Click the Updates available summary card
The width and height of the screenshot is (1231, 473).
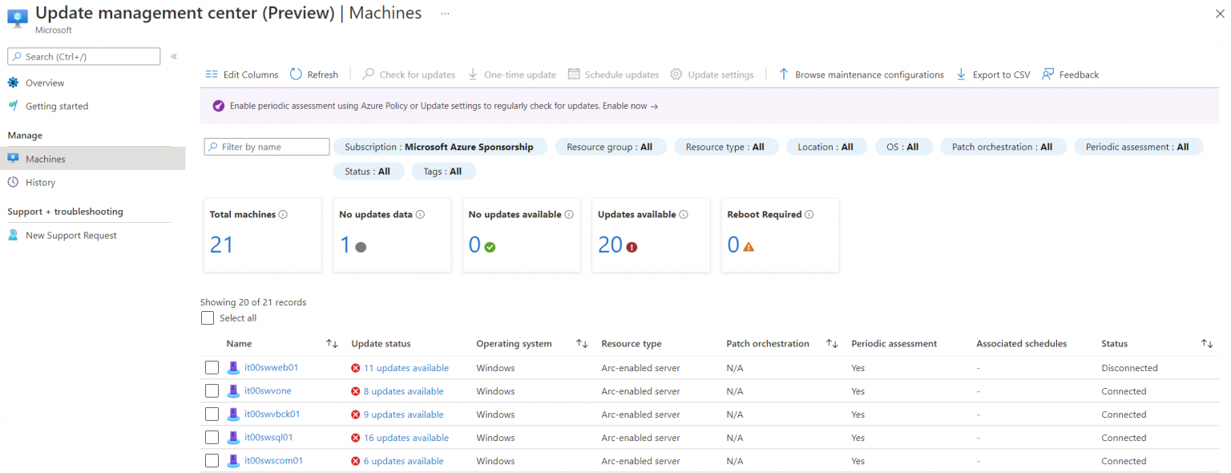pyautogui.click(x=650, y=235)
